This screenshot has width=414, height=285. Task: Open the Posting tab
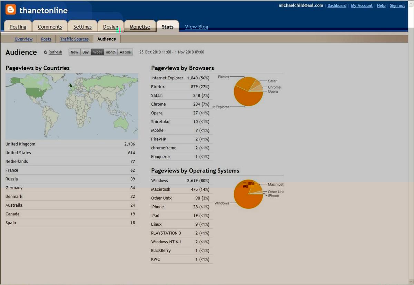click(18, 27)
